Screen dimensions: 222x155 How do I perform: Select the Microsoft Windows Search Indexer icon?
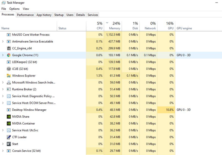(9, 82)
